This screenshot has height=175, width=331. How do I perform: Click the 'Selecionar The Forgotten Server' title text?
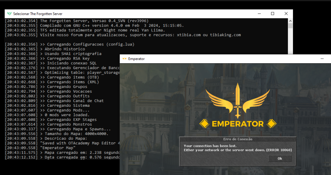pos(38,14)
